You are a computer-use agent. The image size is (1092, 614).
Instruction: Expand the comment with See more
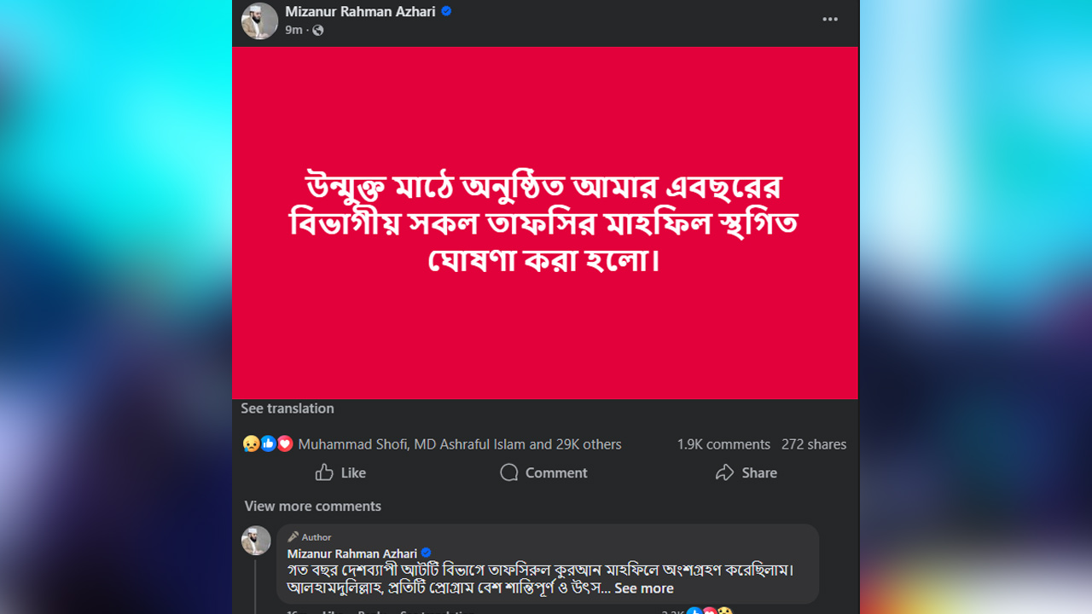[x=644, y=588]
